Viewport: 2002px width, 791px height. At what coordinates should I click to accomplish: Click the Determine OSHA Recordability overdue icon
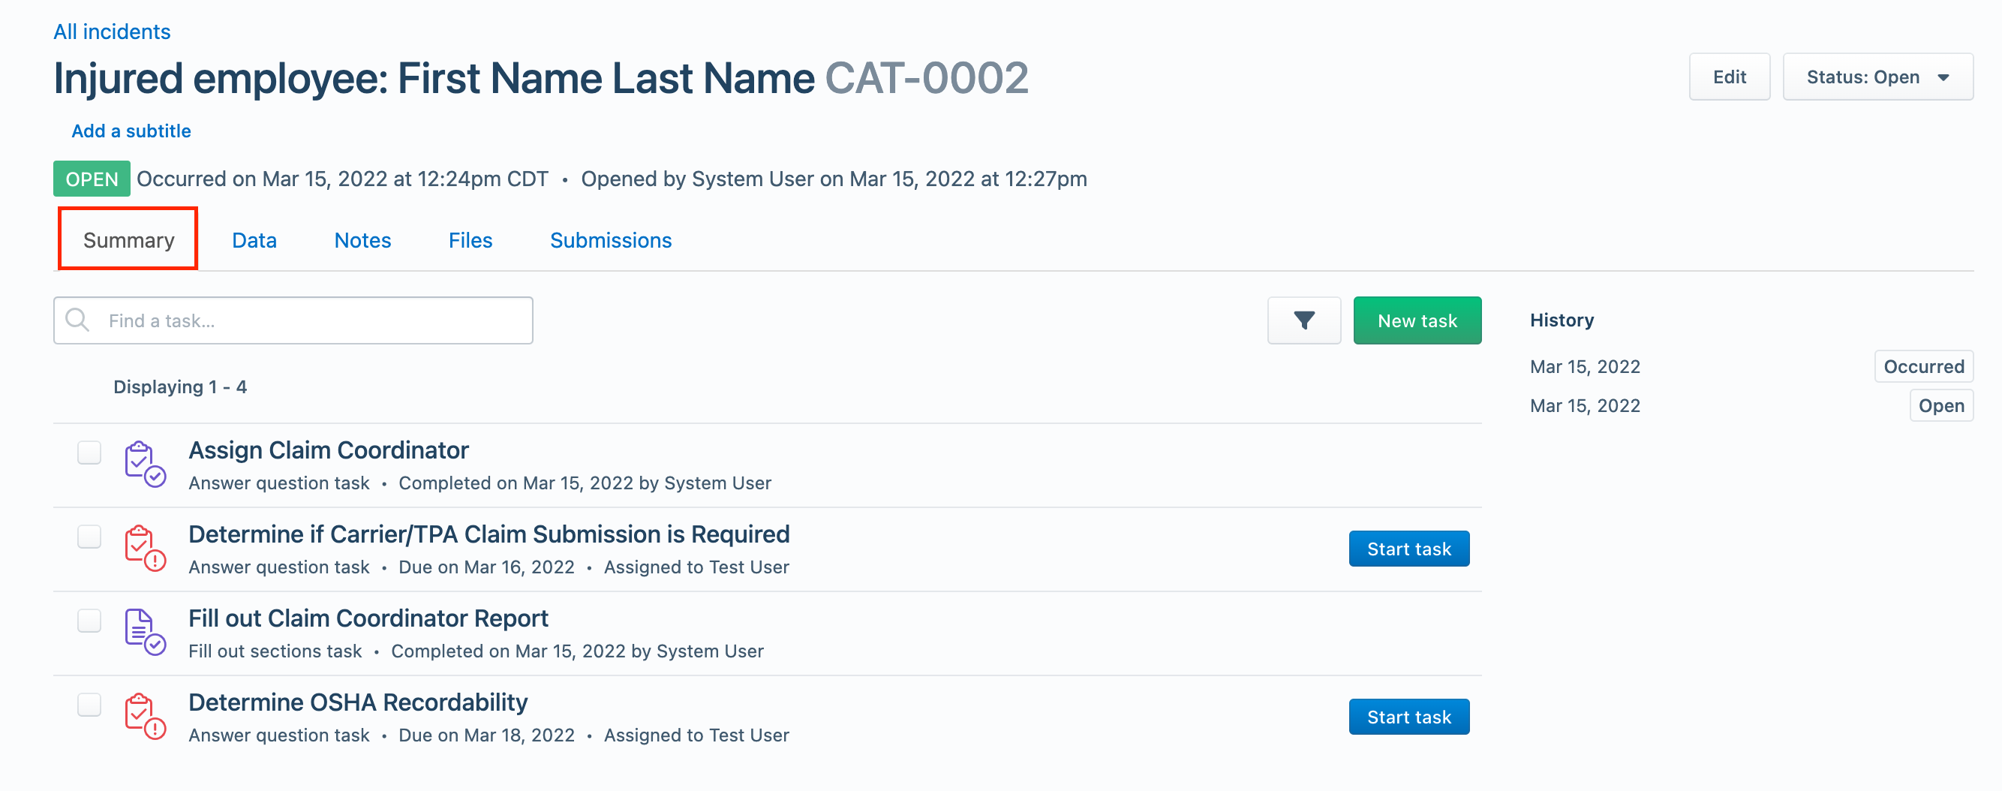click(x=145, y=717)
